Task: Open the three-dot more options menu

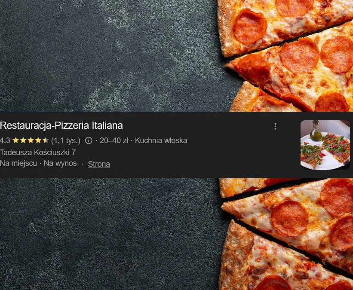Action: [275, 126]
